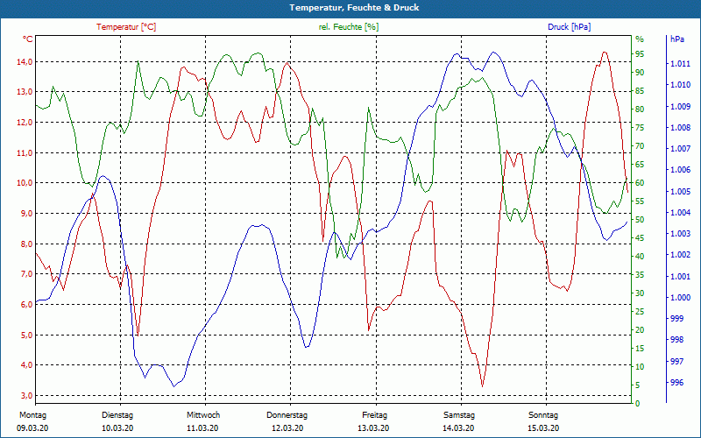Click the '1.002' pressure axis value

point(680,255)
